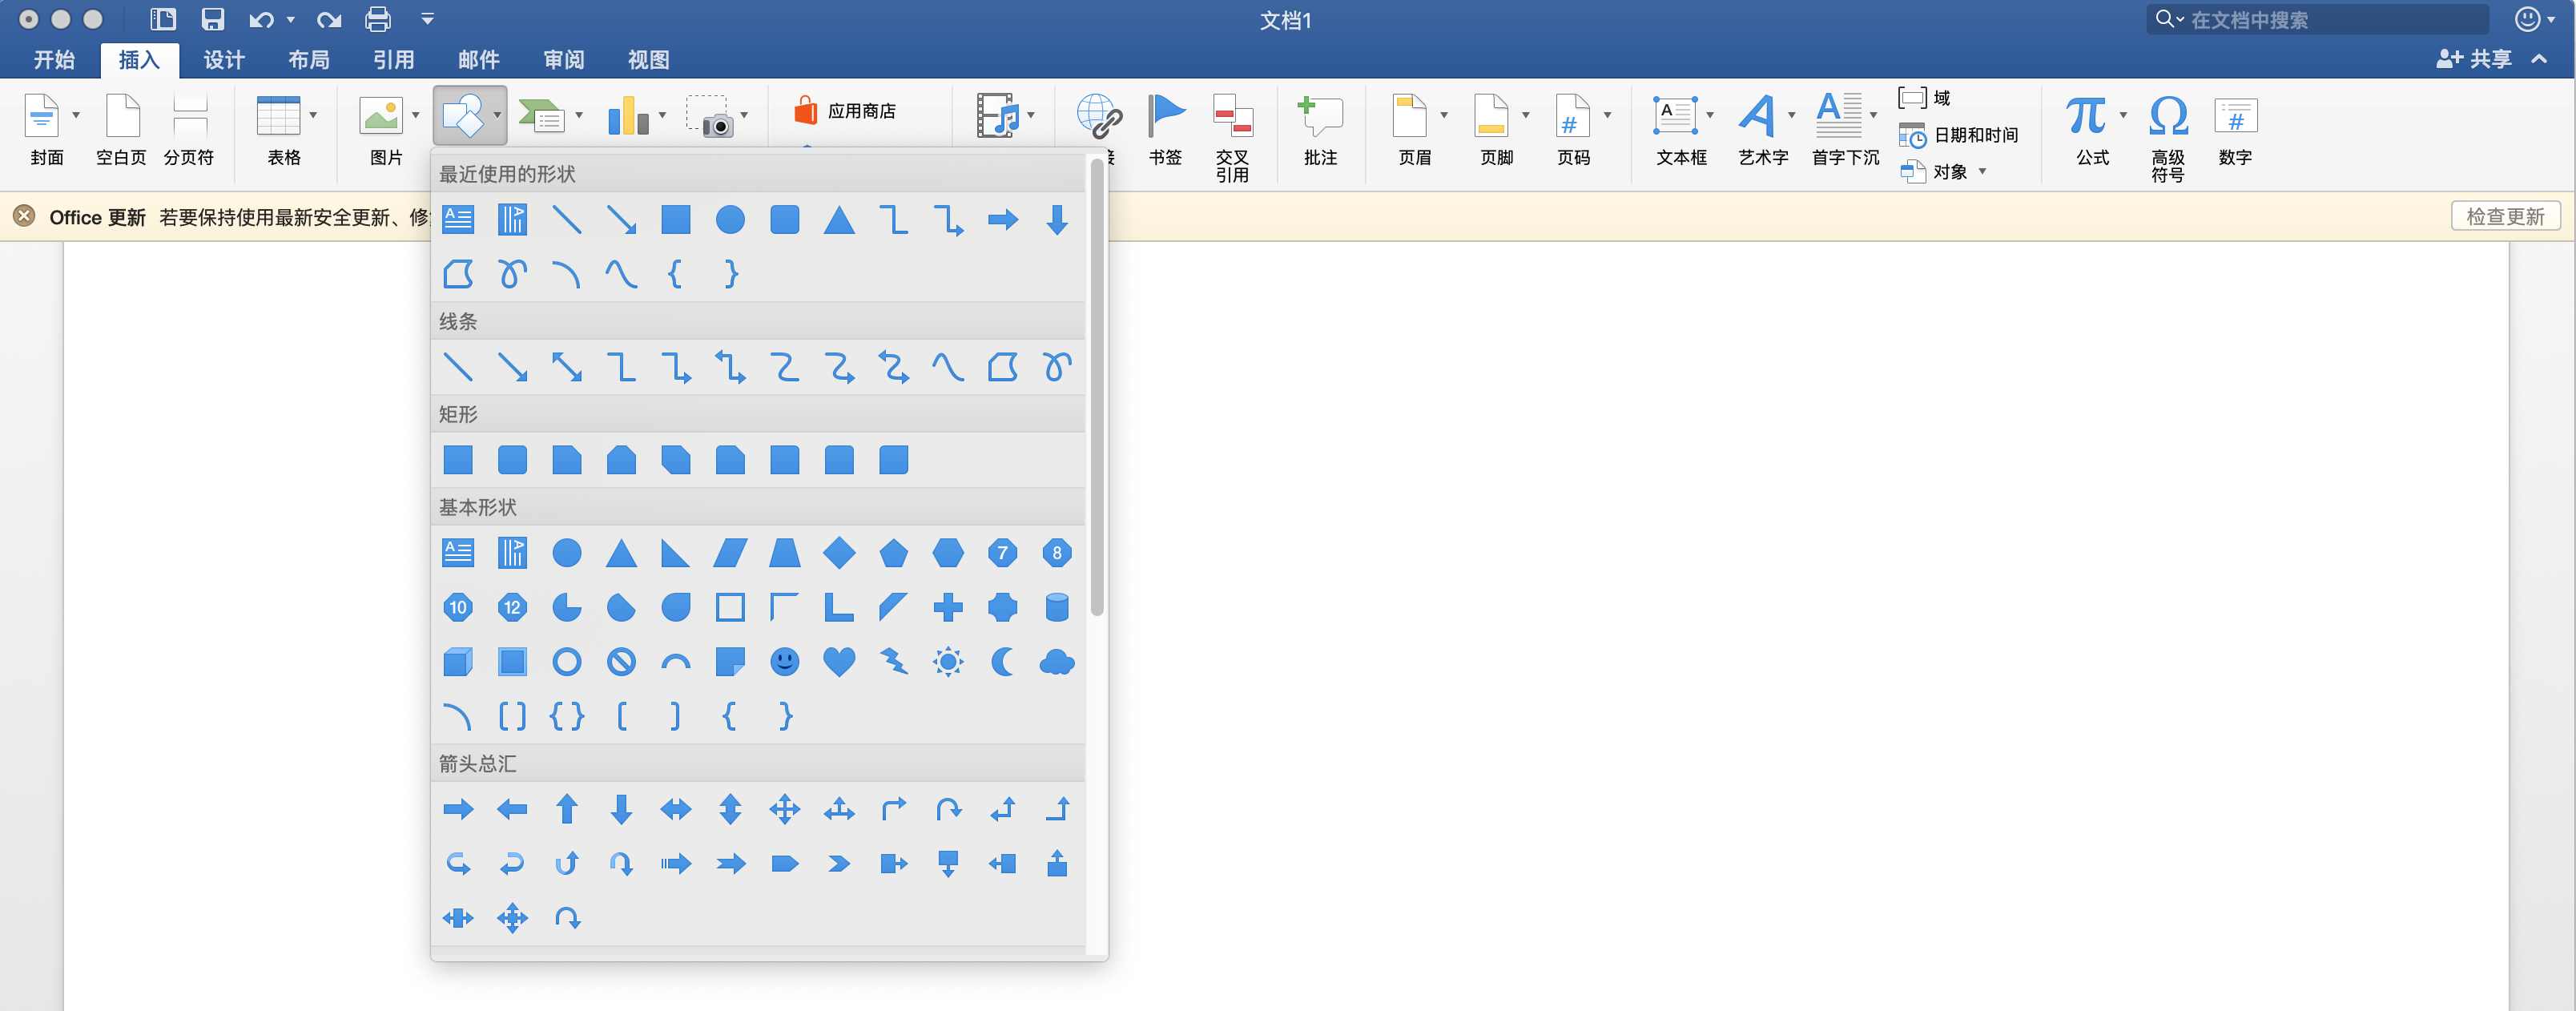Click the 共享 (Share) button
Screen dimensions: 2576x1011
coord(2473,59)
